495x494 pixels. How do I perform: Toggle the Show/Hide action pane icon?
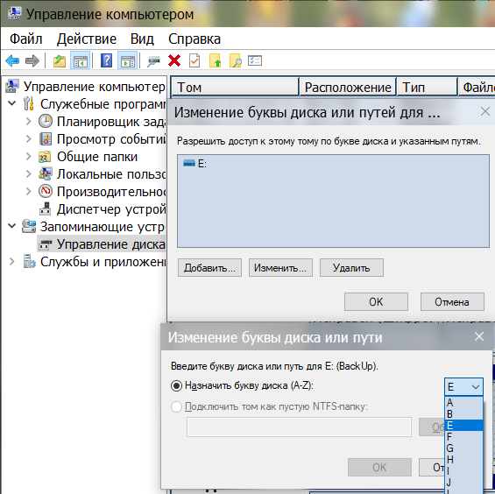click(x=128, y=60)
